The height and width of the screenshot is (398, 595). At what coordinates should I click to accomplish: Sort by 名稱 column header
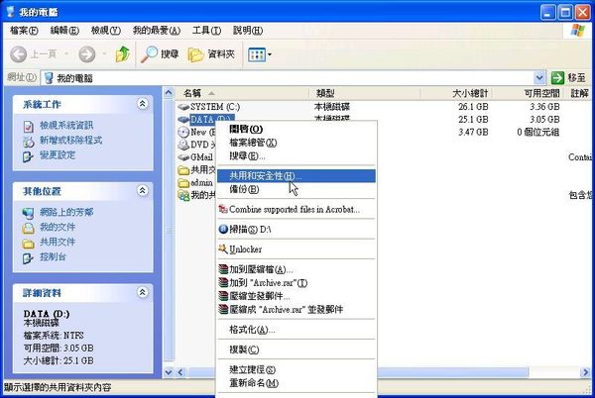coord(242,93)
